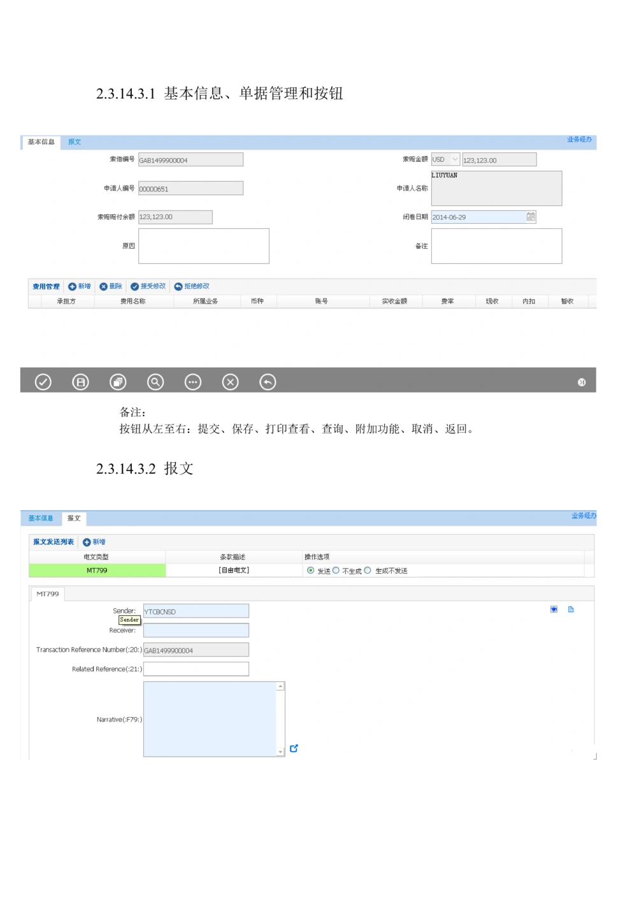Click the pop-out editor icon beside Narrative box
This screenshot has width=637, height=902.
tap(294, 748)
